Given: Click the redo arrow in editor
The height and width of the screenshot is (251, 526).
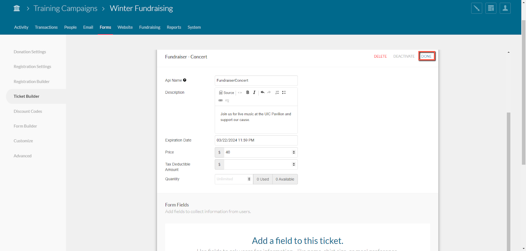Looking at the screenshot, I should [x=269, y=92].
